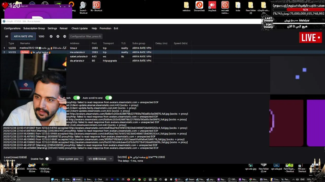The height and width of the screenshot is (182, 325).
Task: Open the PBS.exe Shortcut desktop icon
Action: 302,168
